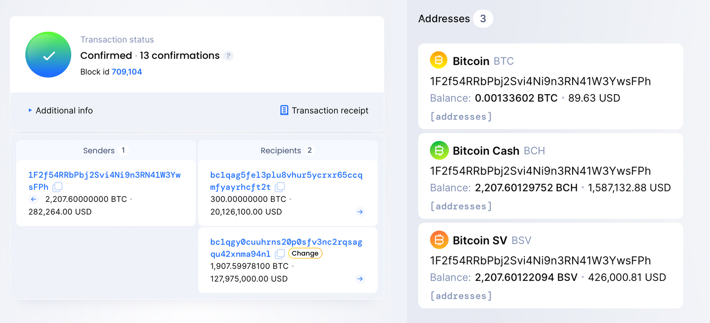Click the Bitcoin SV orange logo
Viewport: 710px width, 323px height.
point(439,240)
